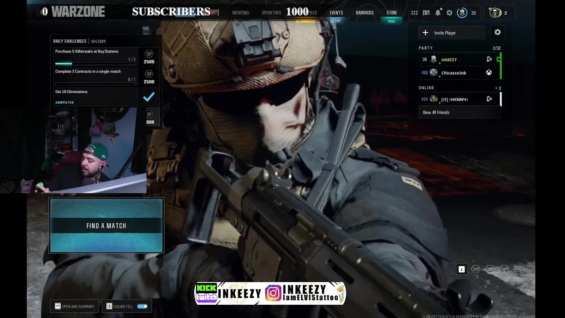565x318 pixels.
Task: Click the Instagram logo in stream overlay
Action: pyautogui.click(x=273, y=293)
